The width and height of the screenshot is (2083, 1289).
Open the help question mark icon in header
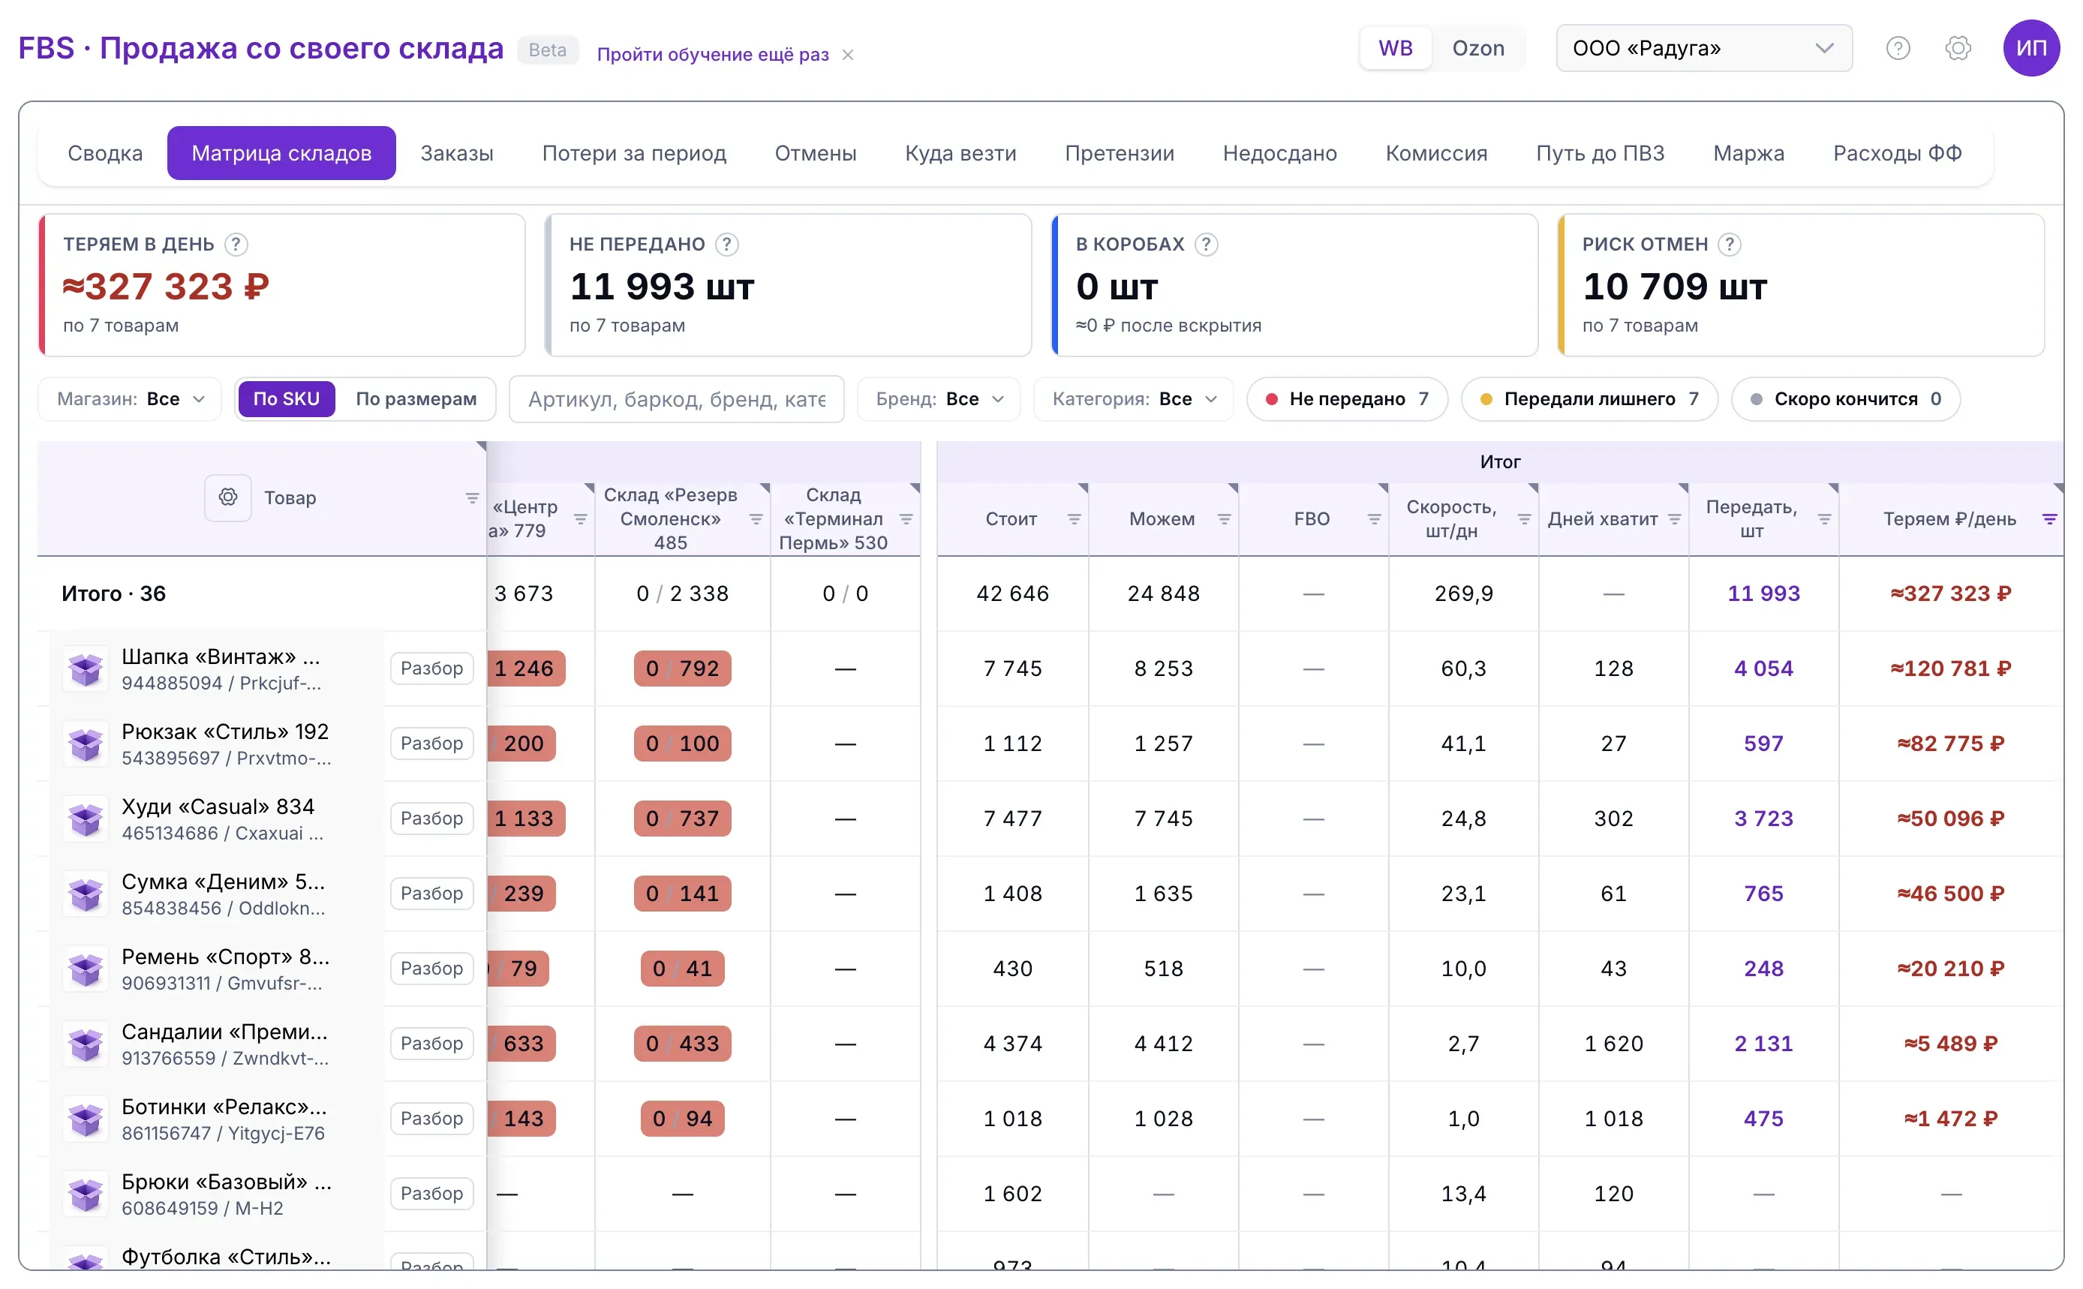pyautogui.click(x=1897, y=49)
